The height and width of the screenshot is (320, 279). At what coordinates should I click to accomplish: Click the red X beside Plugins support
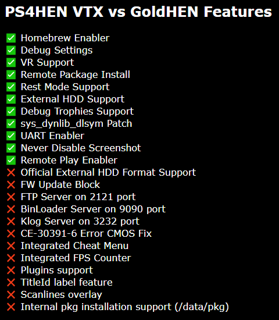pyautogui.click(x=11, y=270)
